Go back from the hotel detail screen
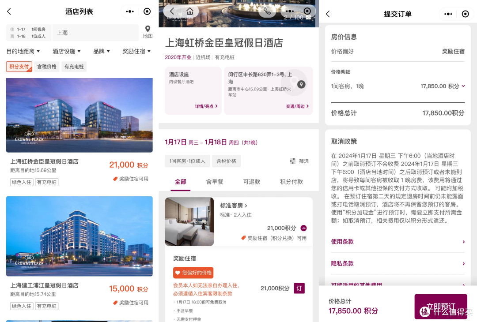 coord(172,11)
